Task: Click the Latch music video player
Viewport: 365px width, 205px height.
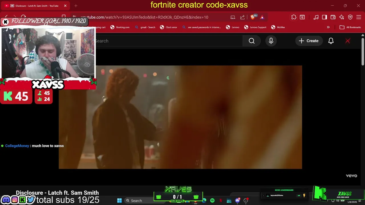Action: point(180,117)
